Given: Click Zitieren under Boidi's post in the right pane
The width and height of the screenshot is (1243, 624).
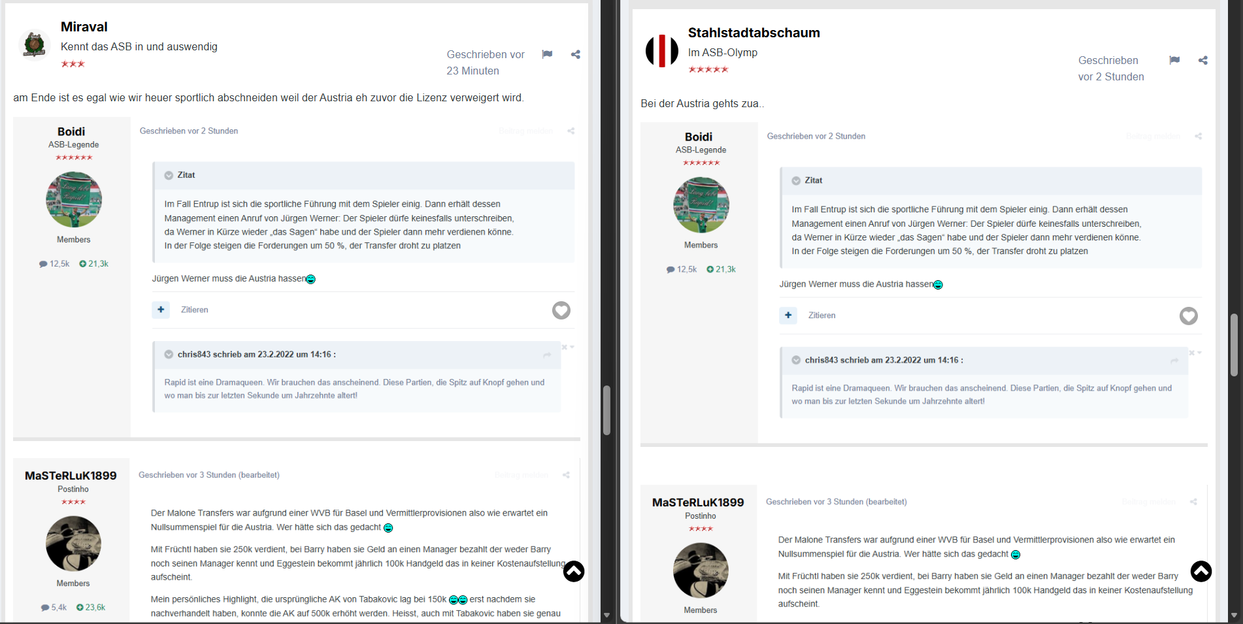Looking at the screenshot, I should (821, 316).
